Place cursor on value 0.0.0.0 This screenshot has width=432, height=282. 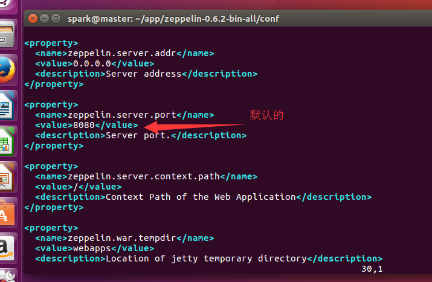[x=92, y=63]
